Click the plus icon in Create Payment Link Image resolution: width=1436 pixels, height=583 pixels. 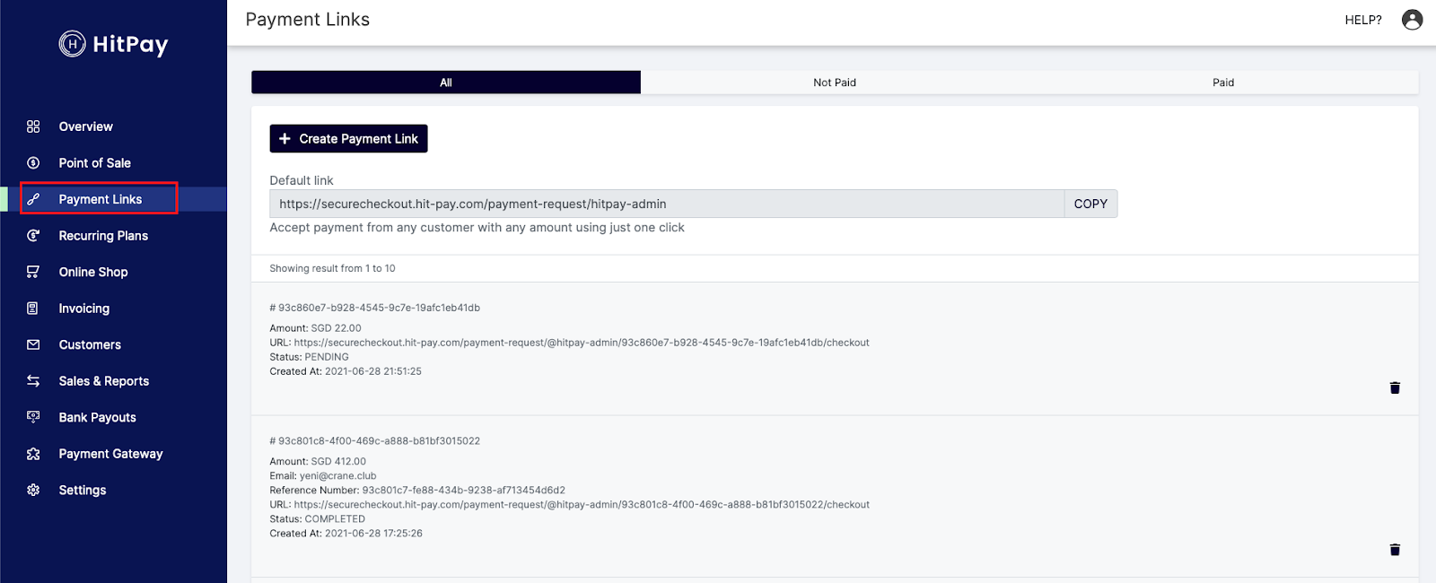(x=285, y=139)
